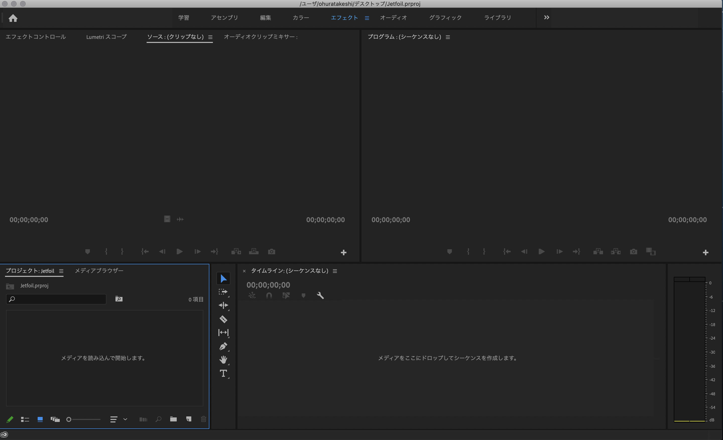
Task: Expand the workspace overflow chevrons
Action: pos(546,18)
